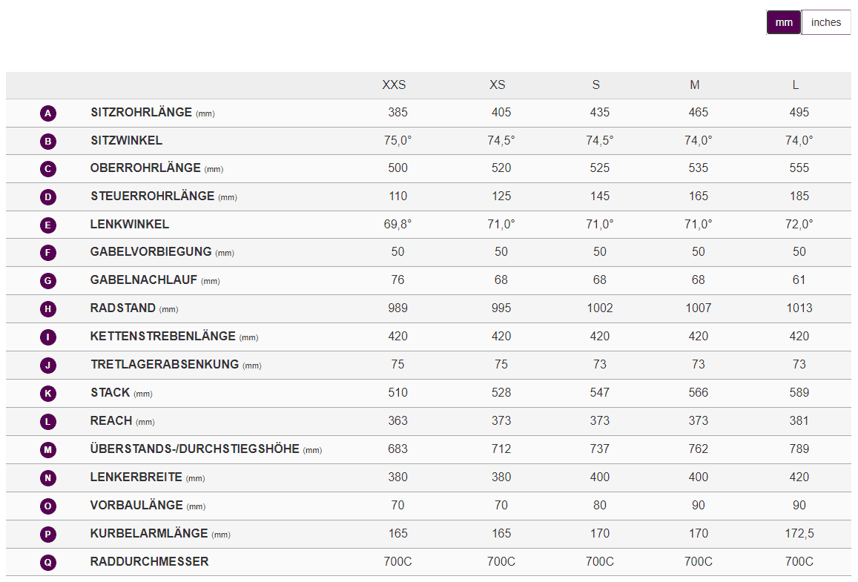
Task: Click the N icon for Lenkerbreite
Action: 48,477
